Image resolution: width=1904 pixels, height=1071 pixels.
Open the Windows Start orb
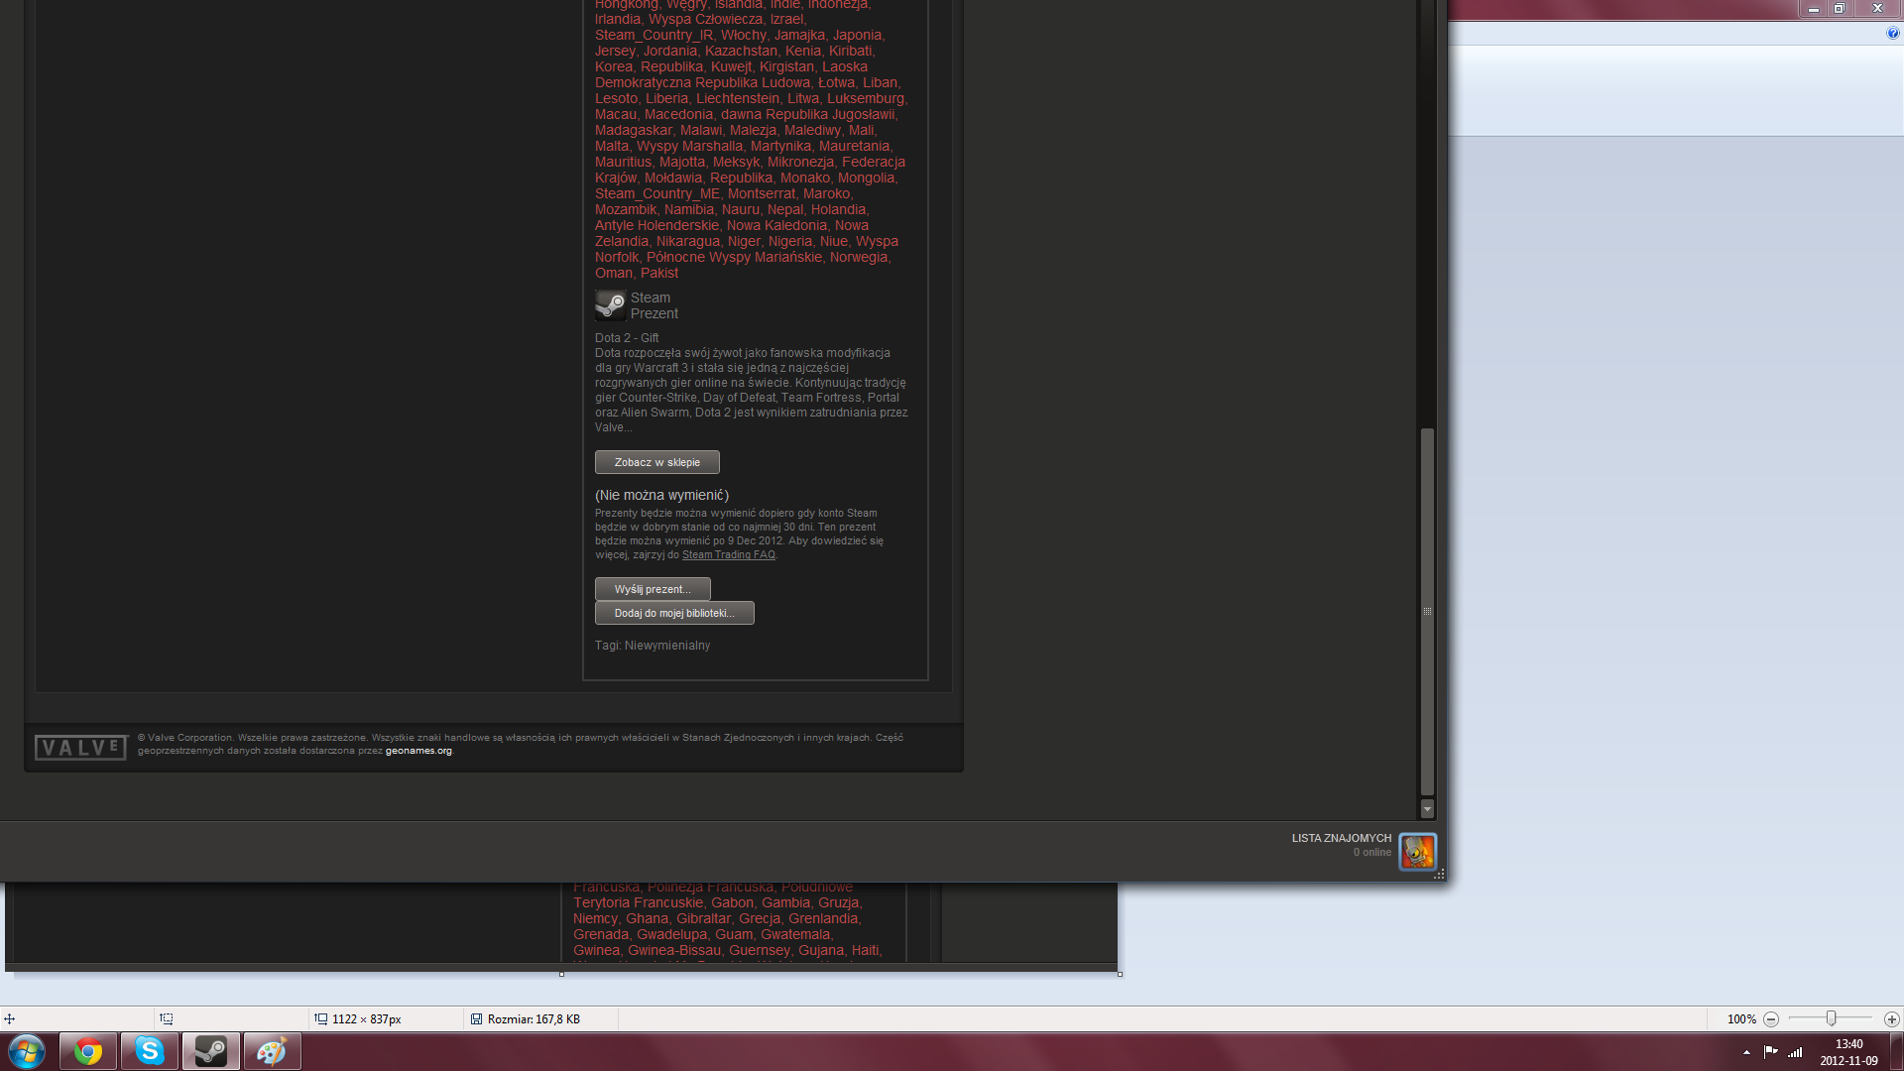coord(27,1051)
